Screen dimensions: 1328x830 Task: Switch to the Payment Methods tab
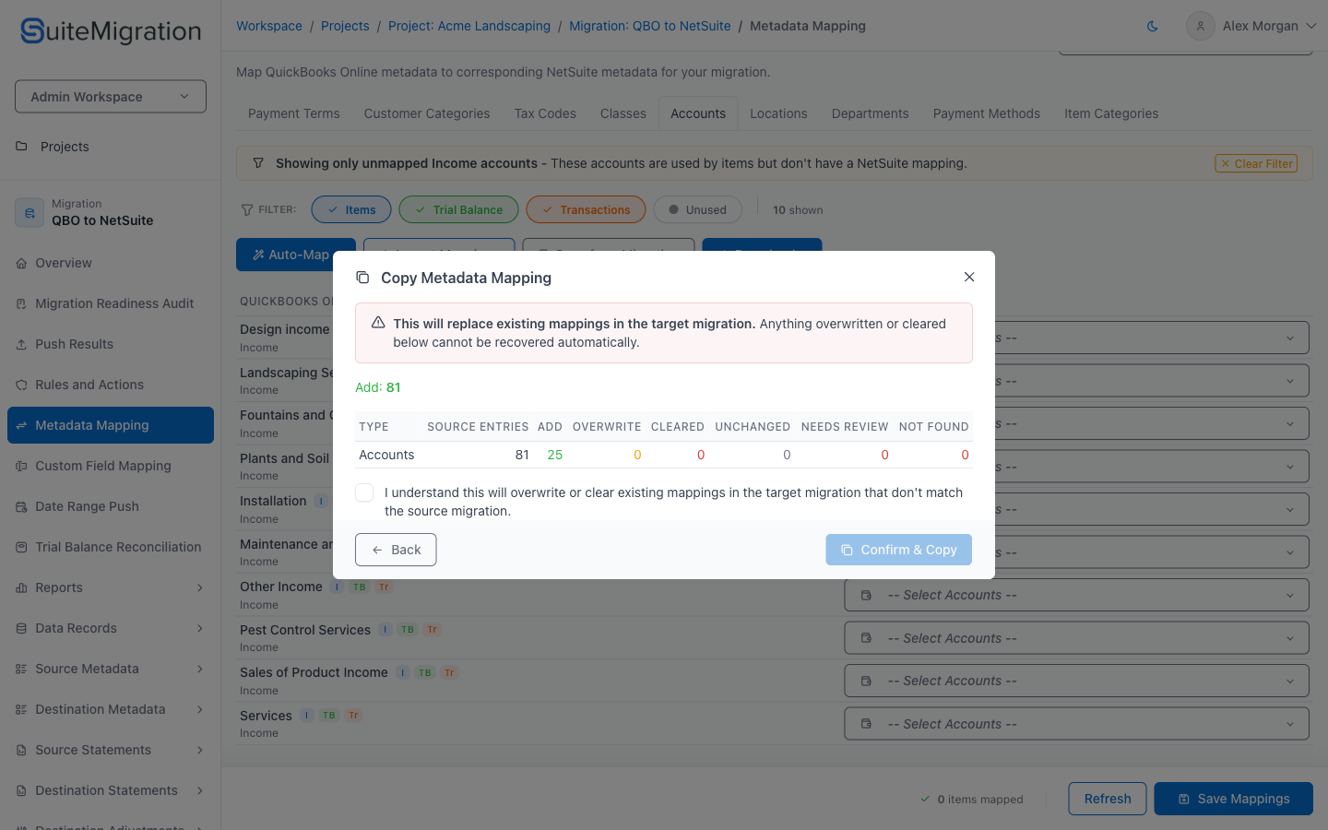pos(986,113)
